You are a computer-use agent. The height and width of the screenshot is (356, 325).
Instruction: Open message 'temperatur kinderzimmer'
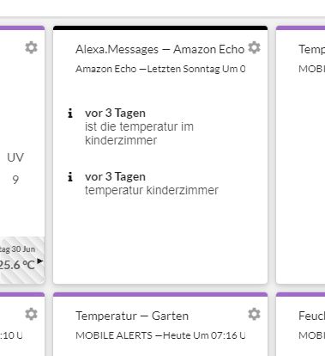152,190
